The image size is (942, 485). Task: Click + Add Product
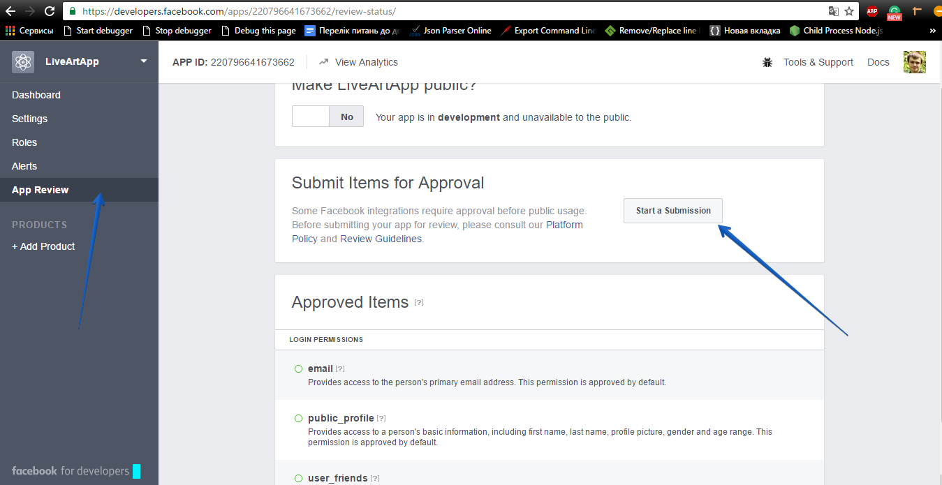pyautogui.click(x=43, y=246)
